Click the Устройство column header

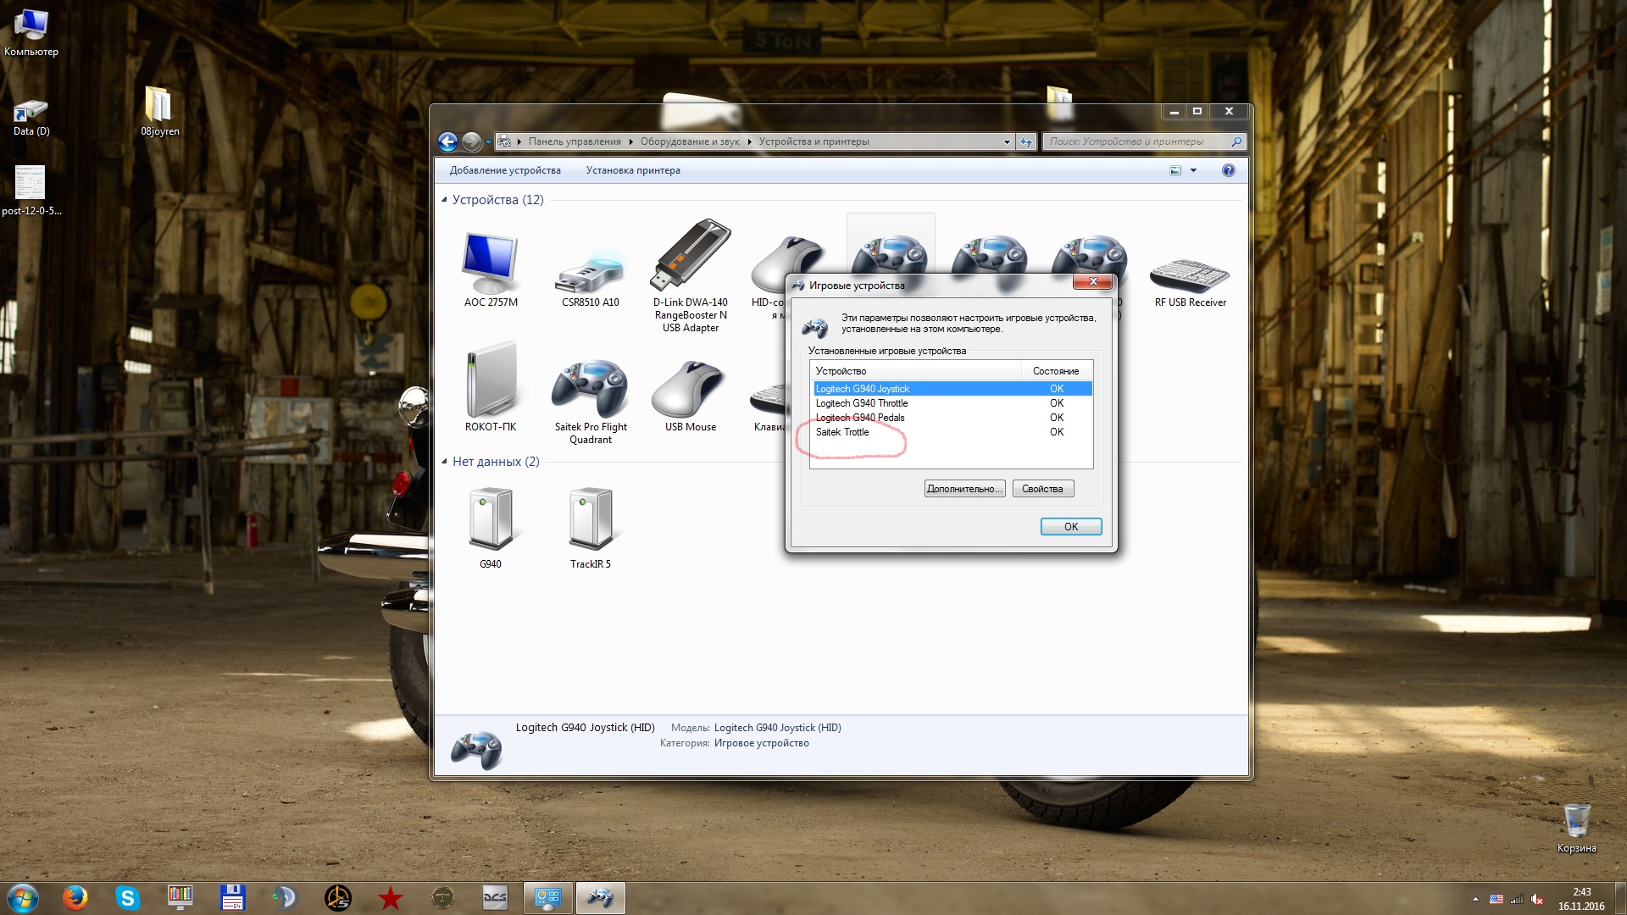point(916,371)
